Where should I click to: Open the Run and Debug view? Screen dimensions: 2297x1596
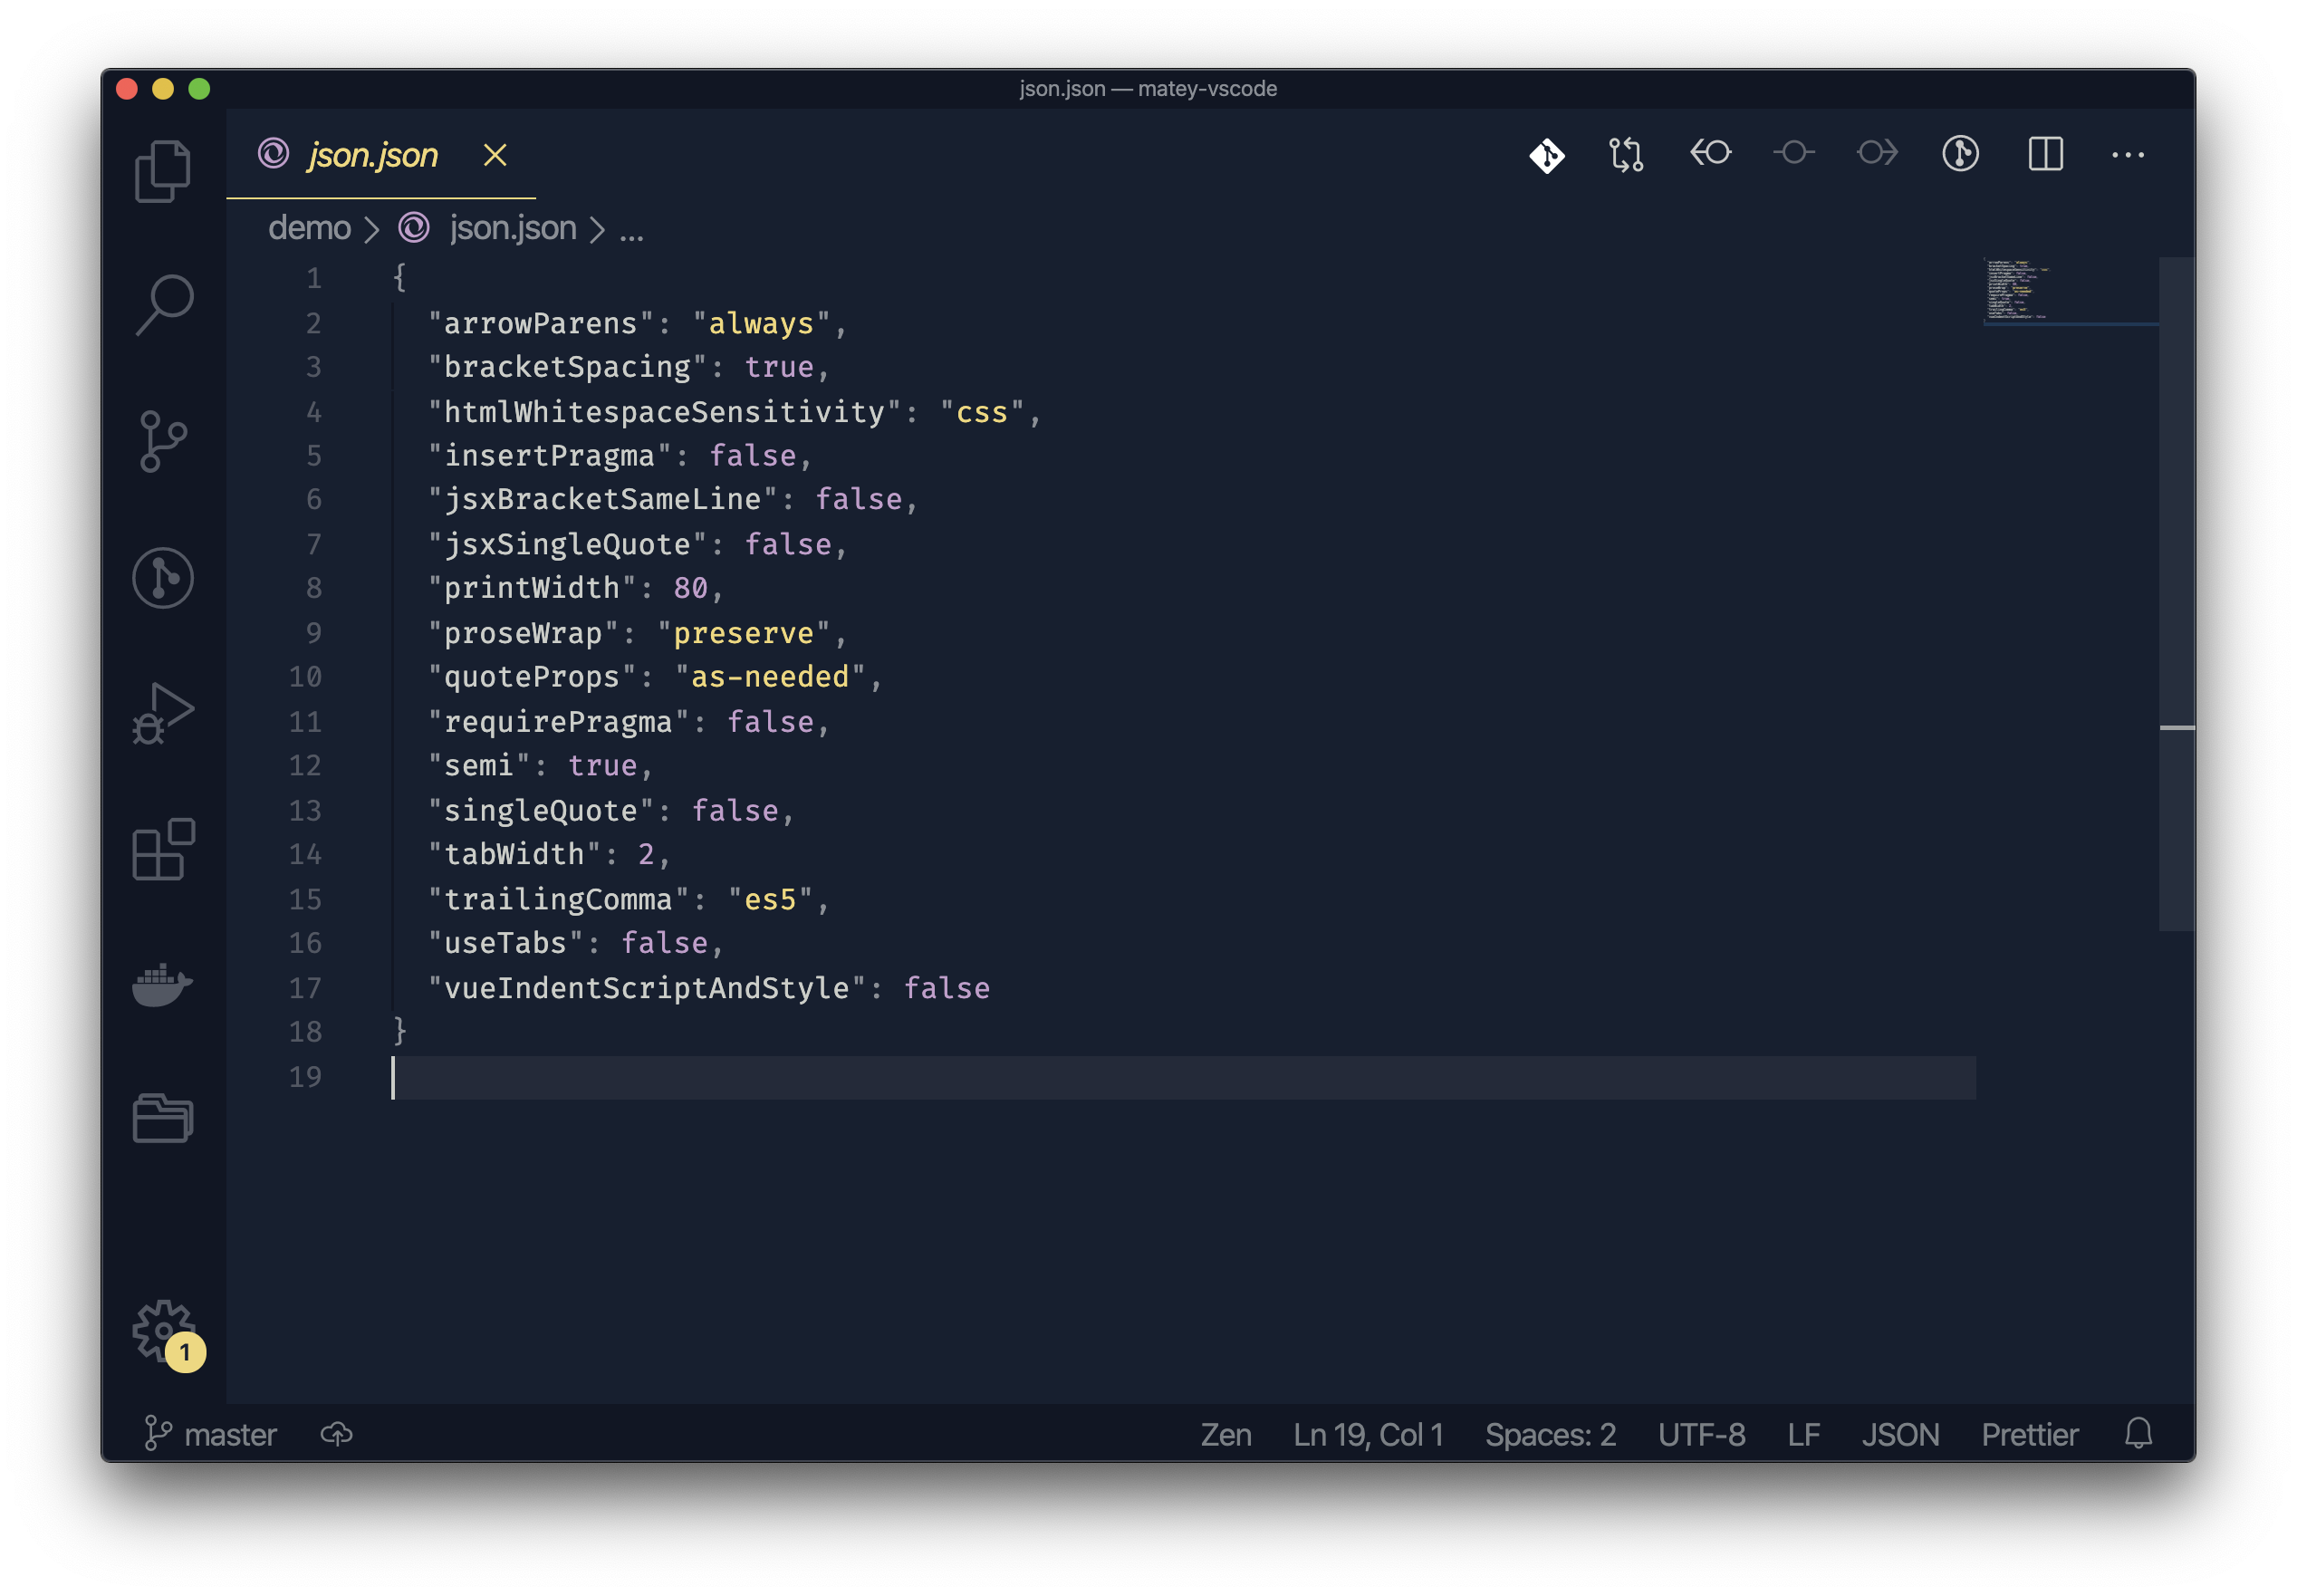(x=163, y=713)
